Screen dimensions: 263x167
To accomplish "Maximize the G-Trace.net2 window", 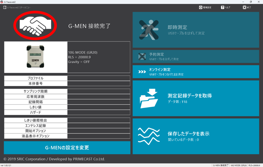I will point(251,2).
